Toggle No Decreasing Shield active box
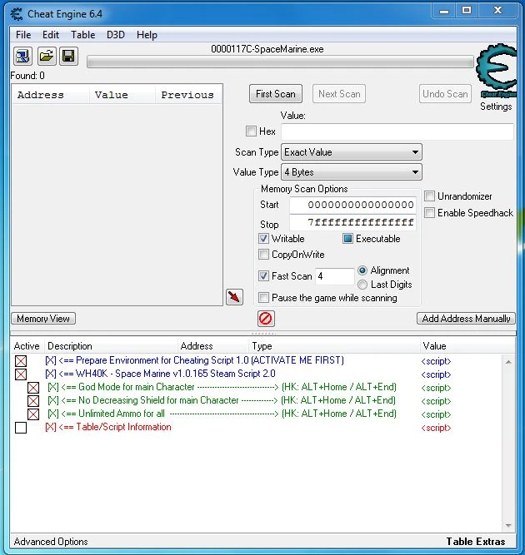525x555 pixels. (33, 401)
